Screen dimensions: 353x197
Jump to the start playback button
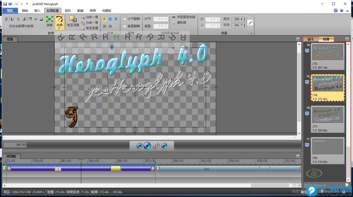point(139,146)
